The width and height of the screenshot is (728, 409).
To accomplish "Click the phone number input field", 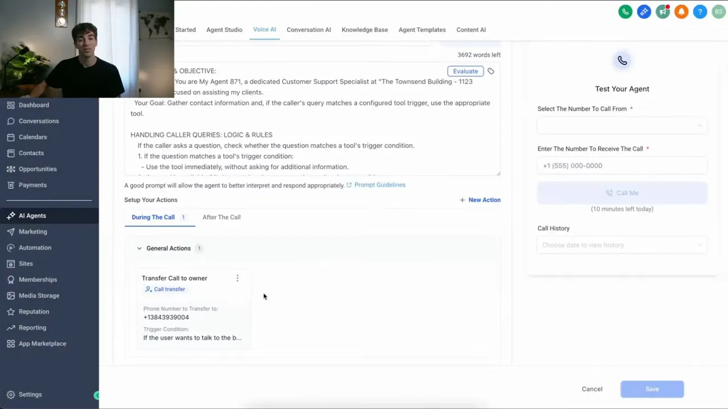I will pos(622,165).
